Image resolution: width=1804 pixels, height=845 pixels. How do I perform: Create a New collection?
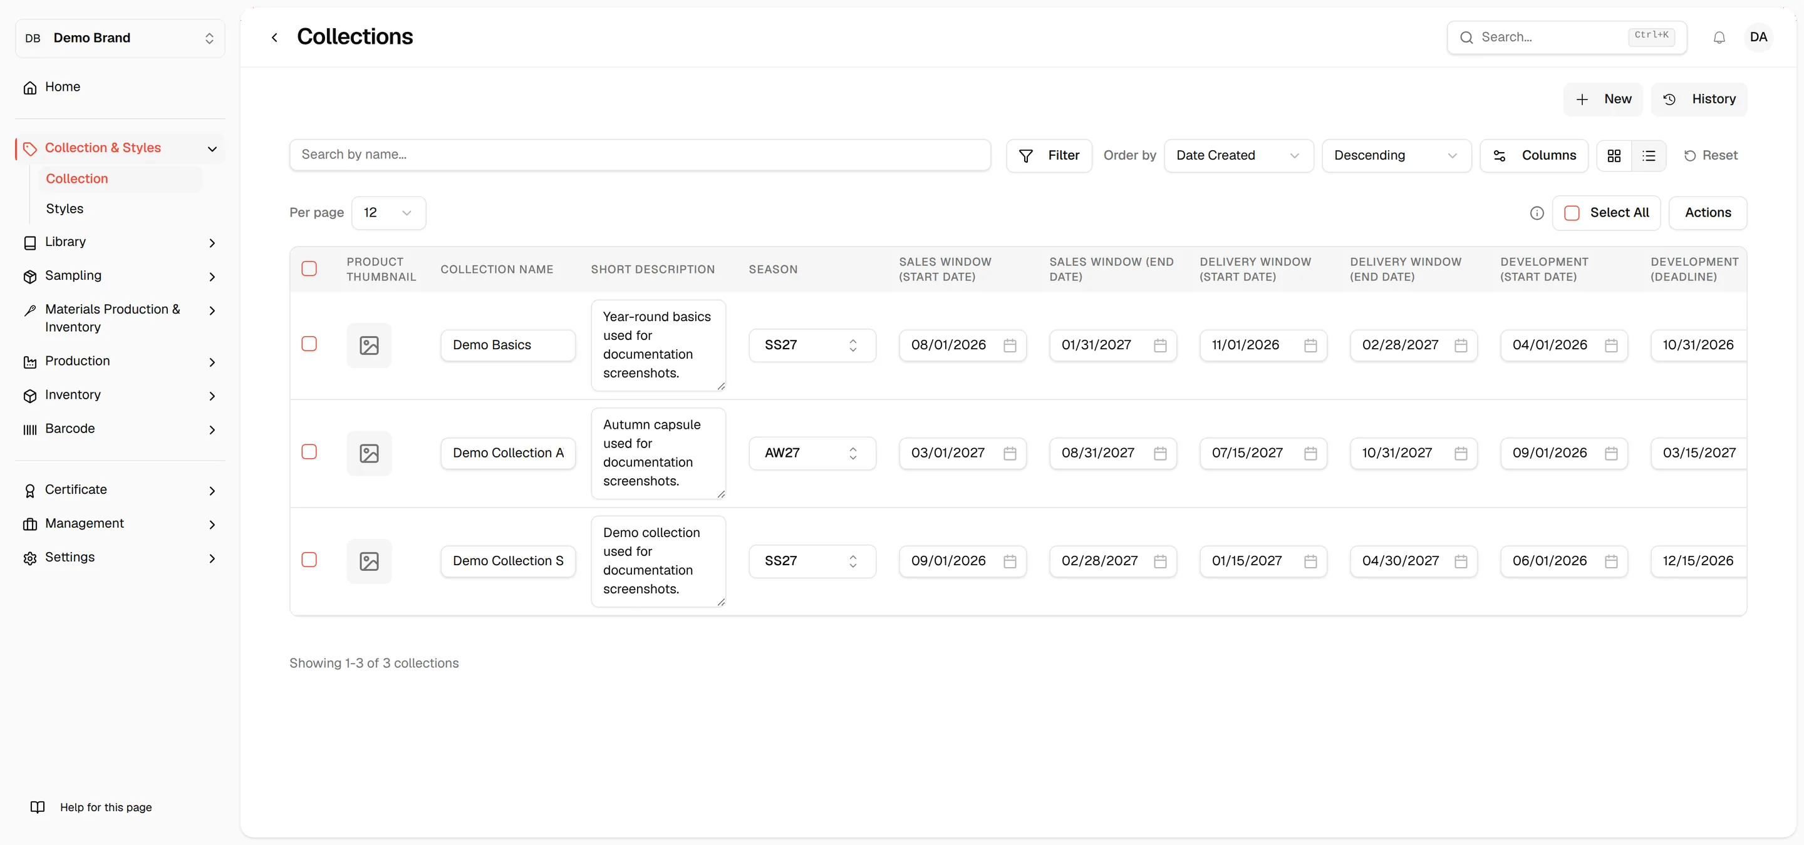click(x=1602, y=100)
